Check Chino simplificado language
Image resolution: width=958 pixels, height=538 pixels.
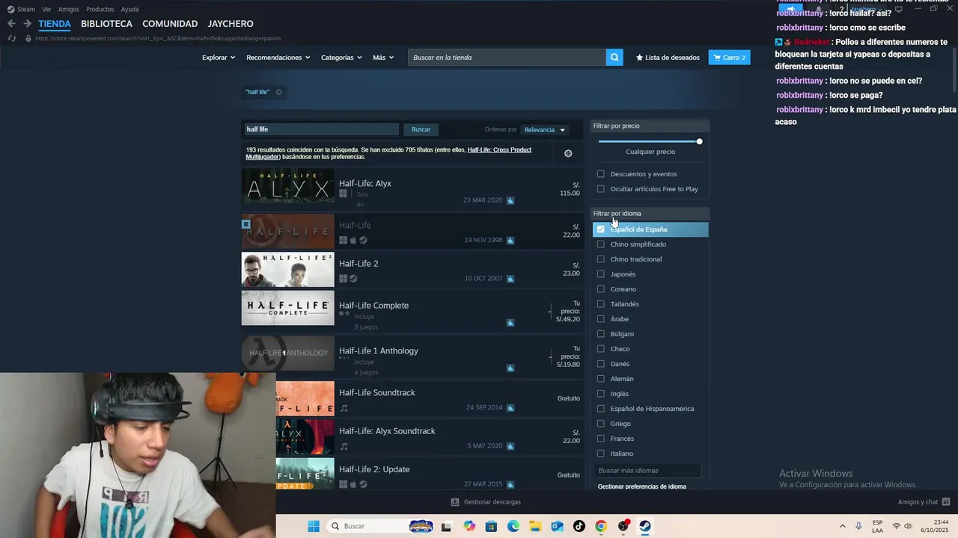600,244
